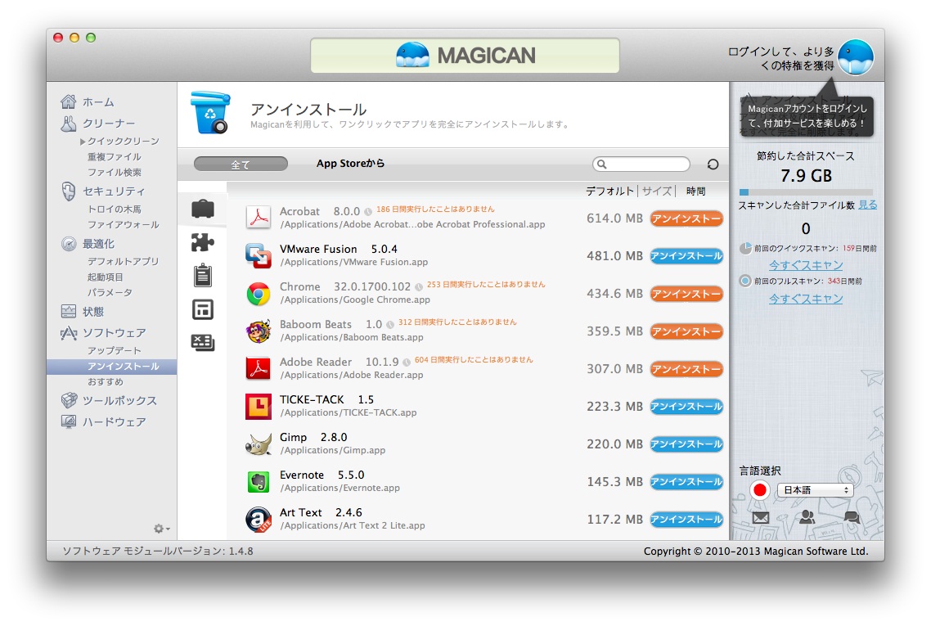Image resolution: width=931 pixels, height=626 pixels.
Task: Click the MAGICAN logo banner
Action: 465,56
